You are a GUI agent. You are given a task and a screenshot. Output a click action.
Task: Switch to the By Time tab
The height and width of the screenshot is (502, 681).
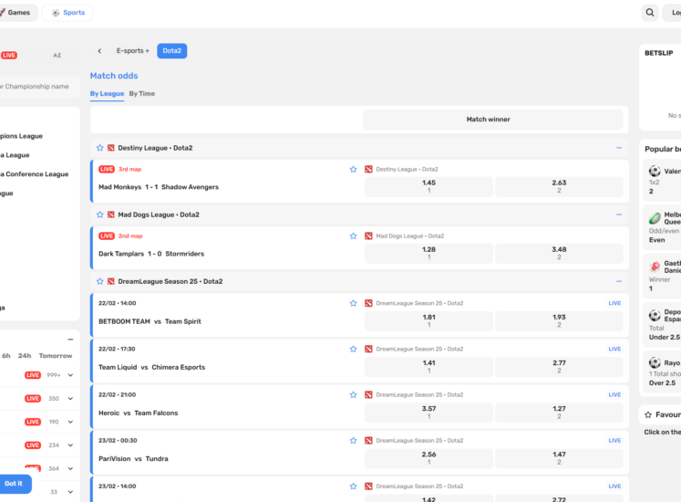coord(141,94)
